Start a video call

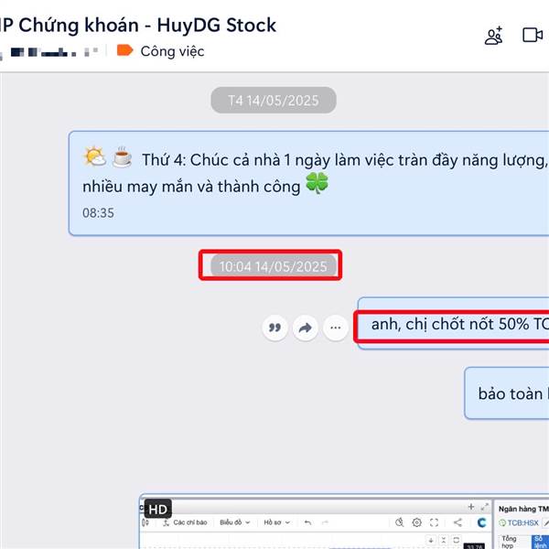coord(533,35)
